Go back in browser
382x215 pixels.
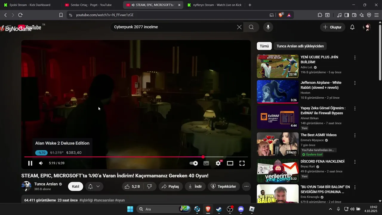pyautogui.click(x=5, y=15)
